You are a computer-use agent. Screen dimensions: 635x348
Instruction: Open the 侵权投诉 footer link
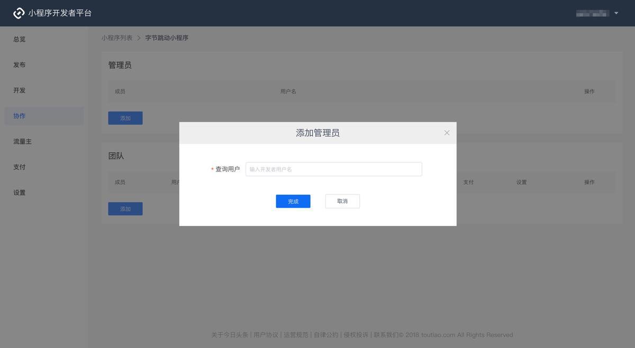click(356, 335)
